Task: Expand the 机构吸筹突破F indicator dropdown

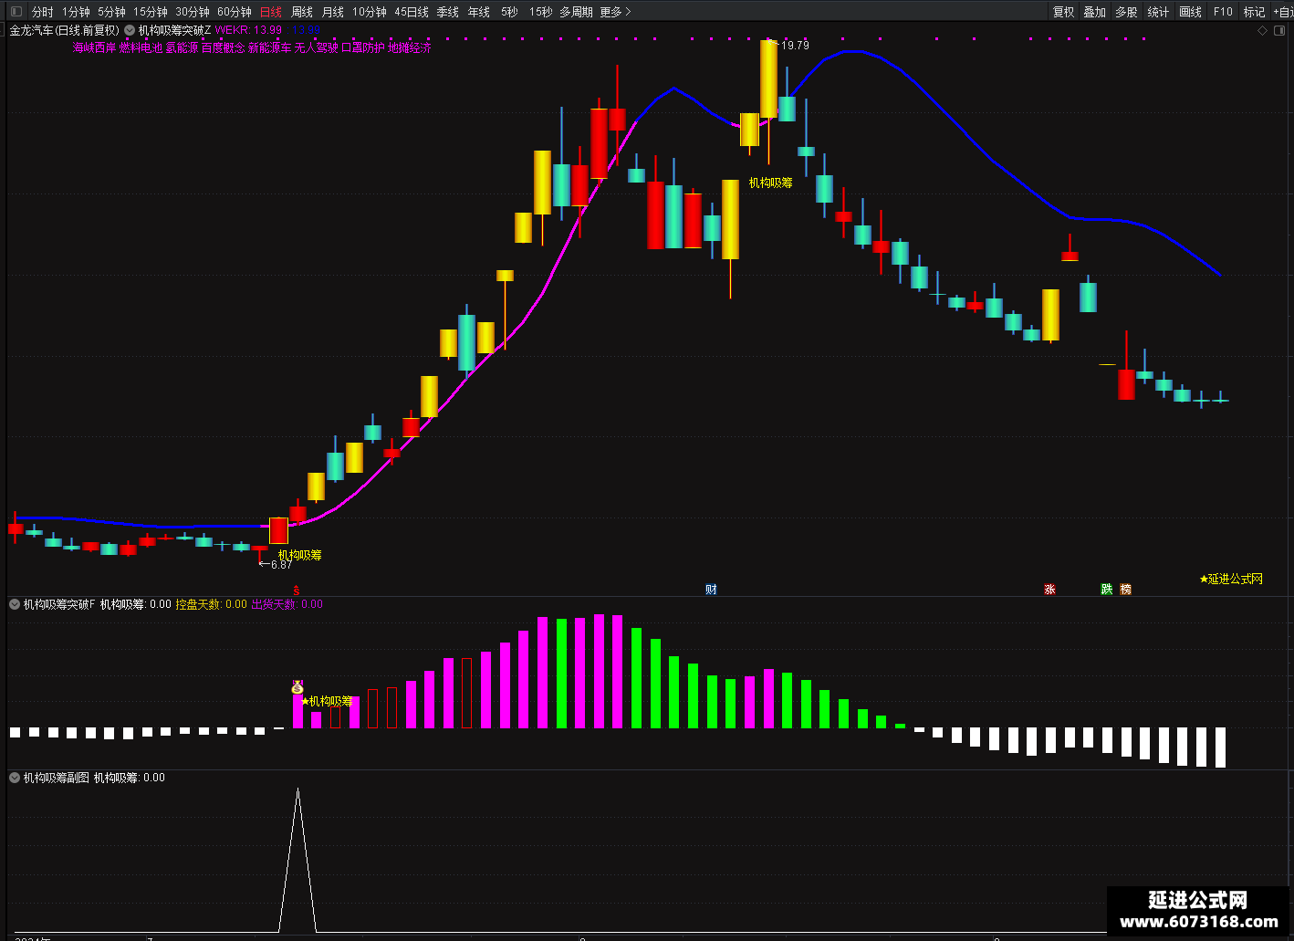Action: 15,604
